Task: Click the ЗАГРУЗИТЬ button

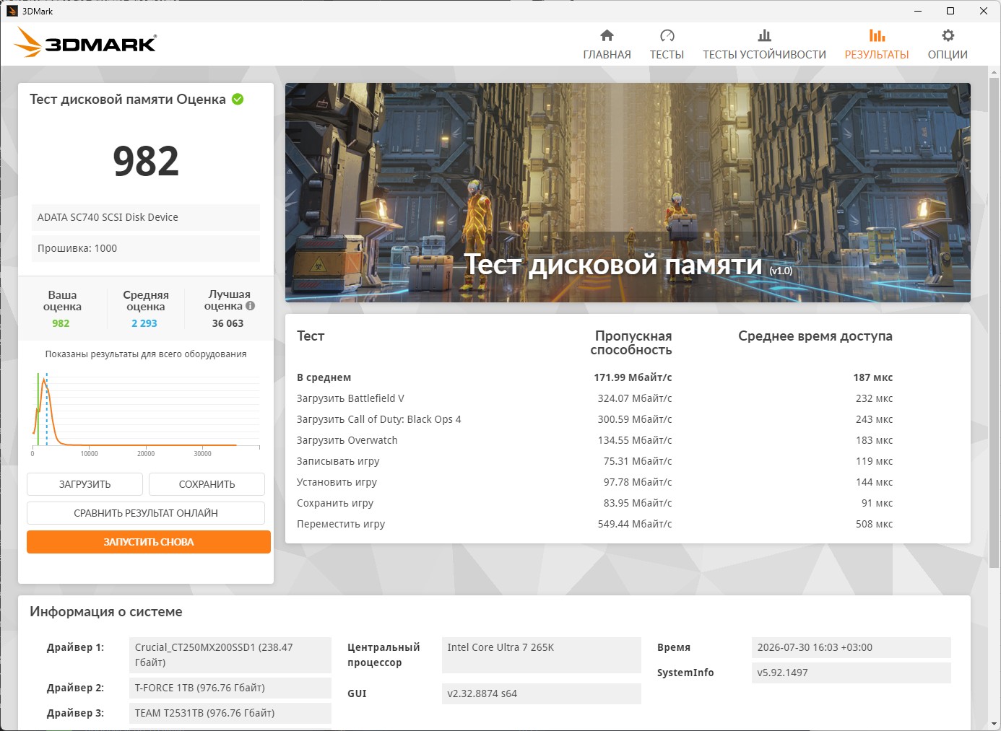Action: click(84, 484)
